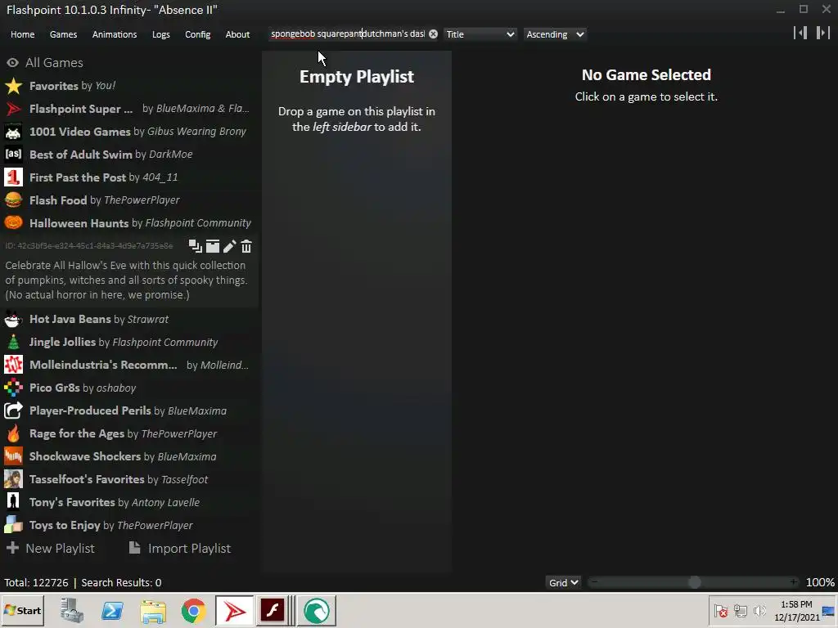Click the Flash Food burger icon

tap(13, 200)
